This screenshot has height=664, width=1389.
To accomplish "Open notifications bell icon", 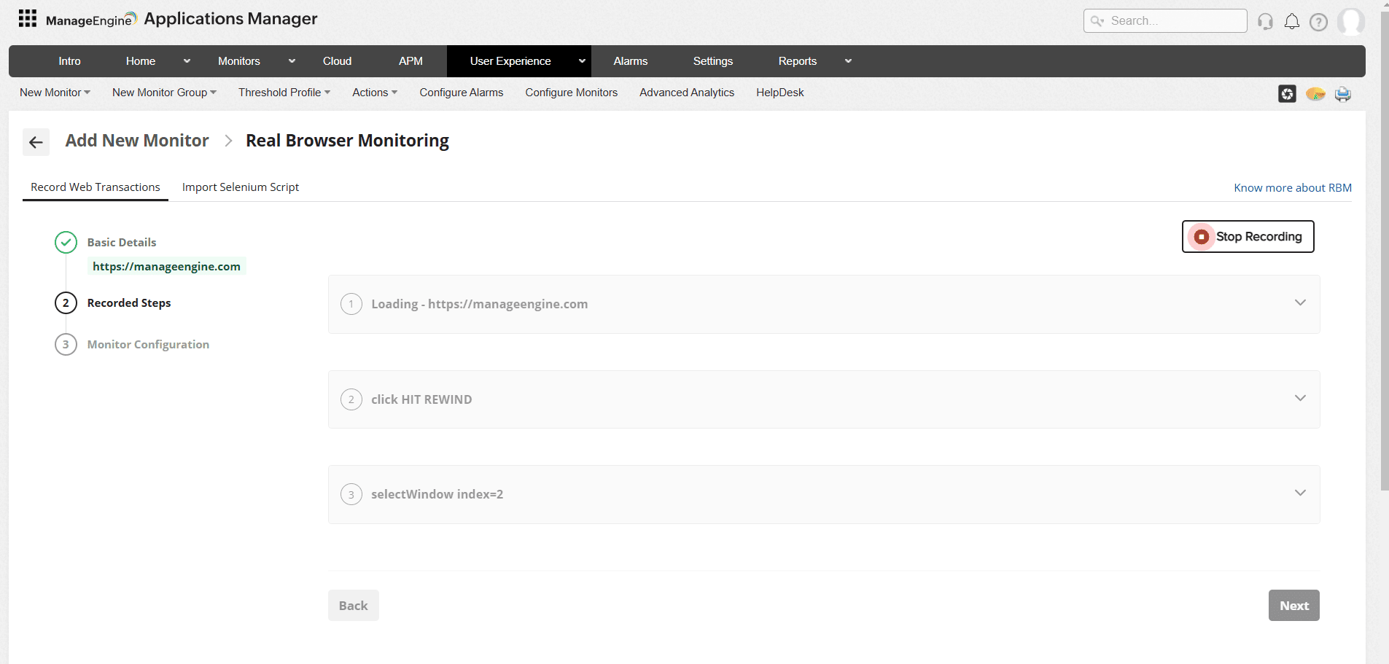I will point(1292,21).
